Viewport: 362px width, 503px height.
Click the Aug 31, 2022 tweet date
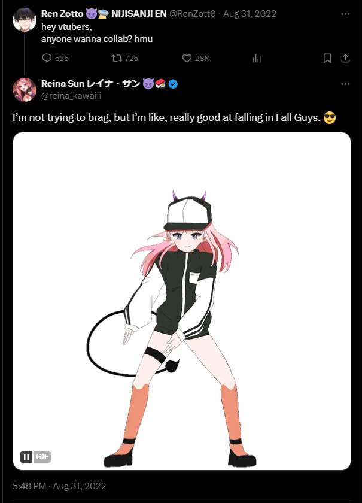tap(250, 13)
